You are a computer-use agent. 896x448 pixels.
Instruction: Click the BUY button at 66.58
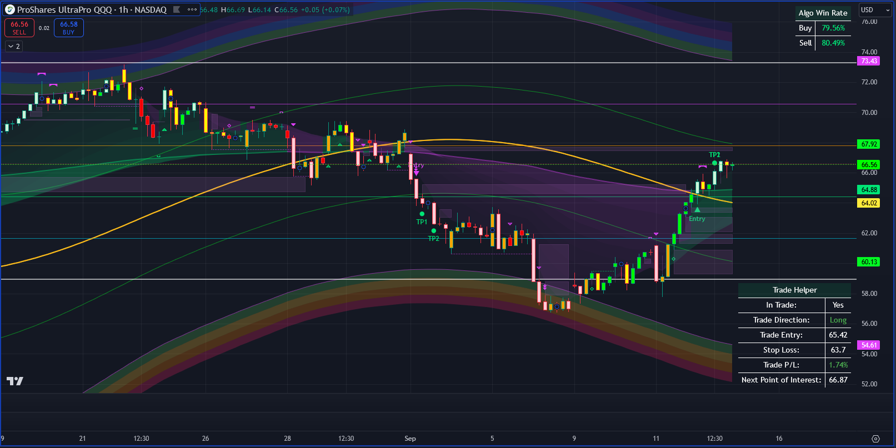pyautogui.click(x=69, y=28)
